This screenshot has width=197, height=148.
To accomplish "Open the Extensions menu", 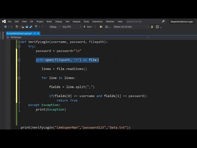I will point(97,22).
